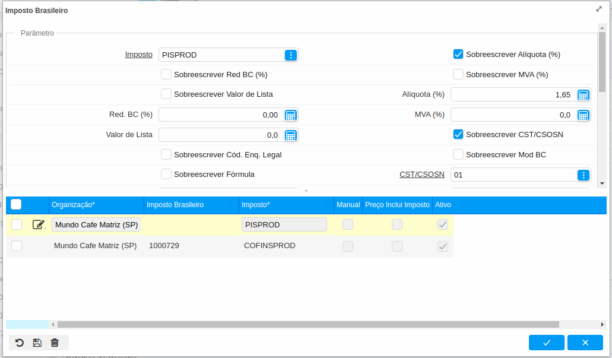Open calculator for MVA (%) field
The image size is (612, 358).
tap(583, 115)
